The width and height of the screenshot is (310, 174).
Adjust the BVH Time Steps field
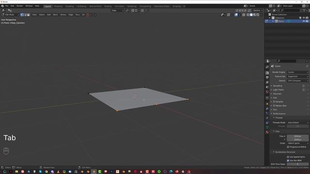(297, 164)
